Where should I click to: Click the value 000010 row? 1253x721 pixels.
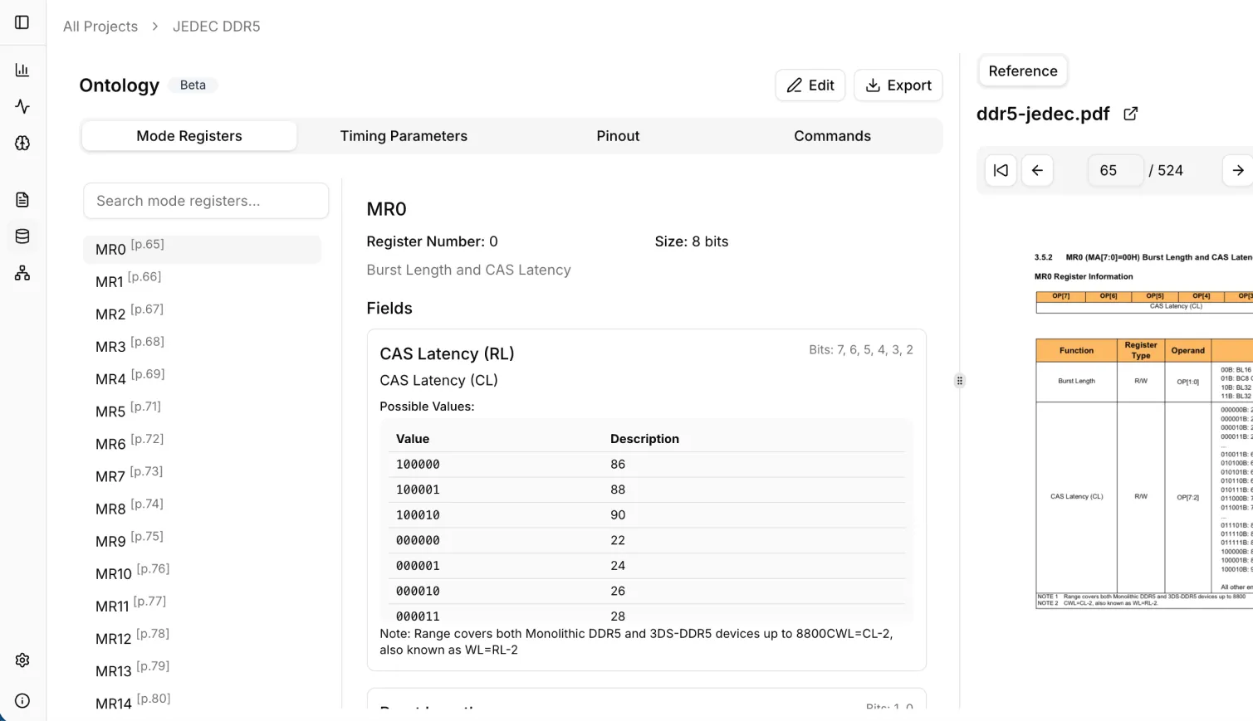click(646, 591)
